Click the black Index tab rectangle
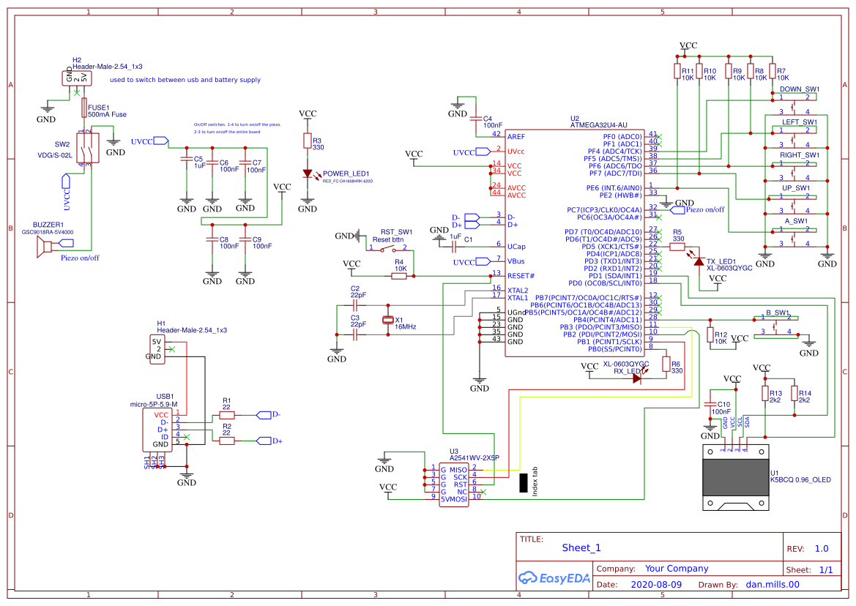The width and height of the screenshot is (856, 606). click(524, 483)
